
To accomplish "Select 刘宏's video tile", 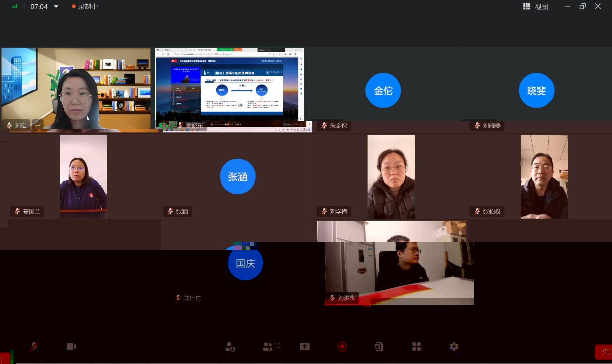I will pos(76,89).
